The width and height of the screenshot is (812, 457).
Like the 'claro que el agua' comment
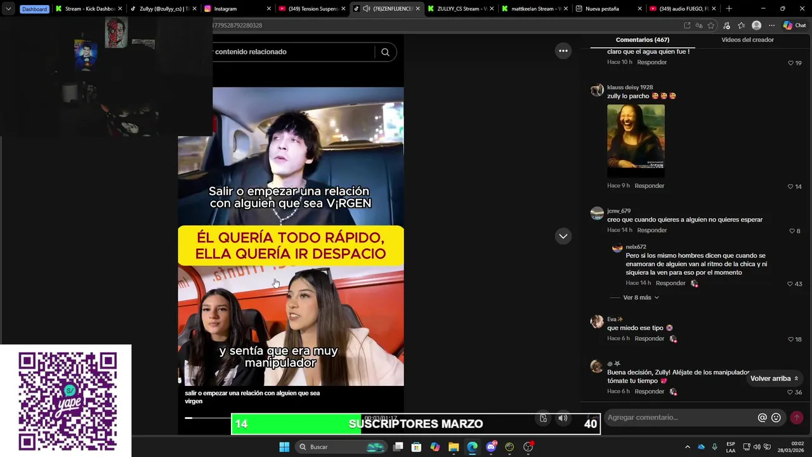(790, 63)
